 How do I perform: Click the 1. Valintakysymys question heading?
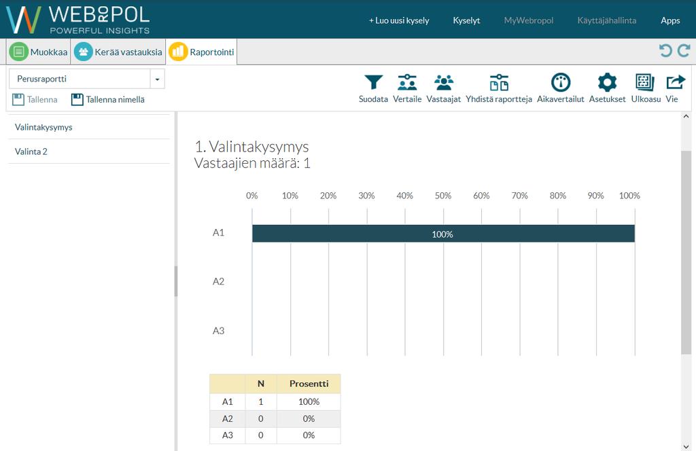tap(251, 147)
